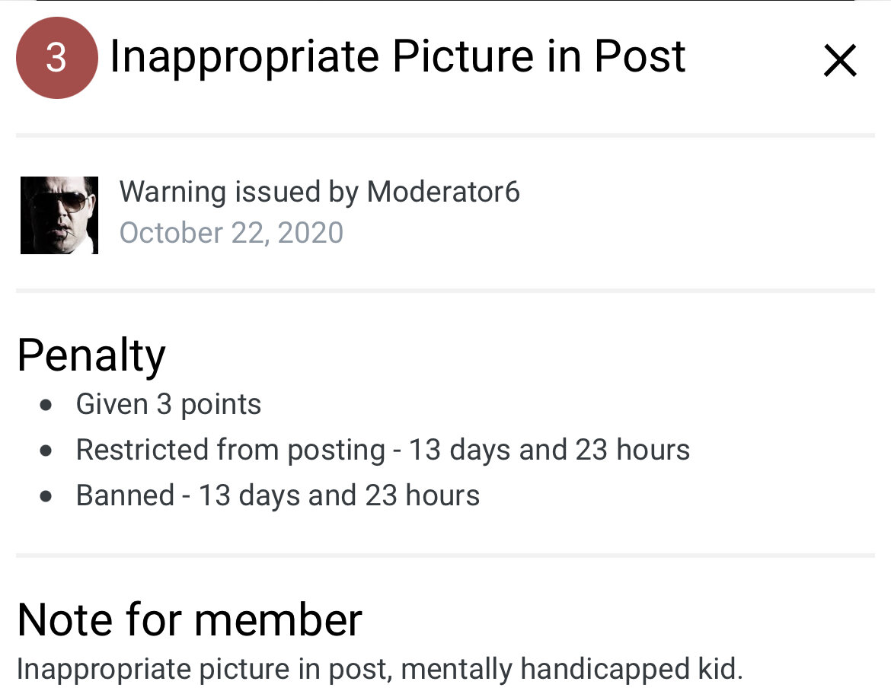Click the "Warning issued by" words
The height and width of the screenshot is (691, 891).
(239, 192)
